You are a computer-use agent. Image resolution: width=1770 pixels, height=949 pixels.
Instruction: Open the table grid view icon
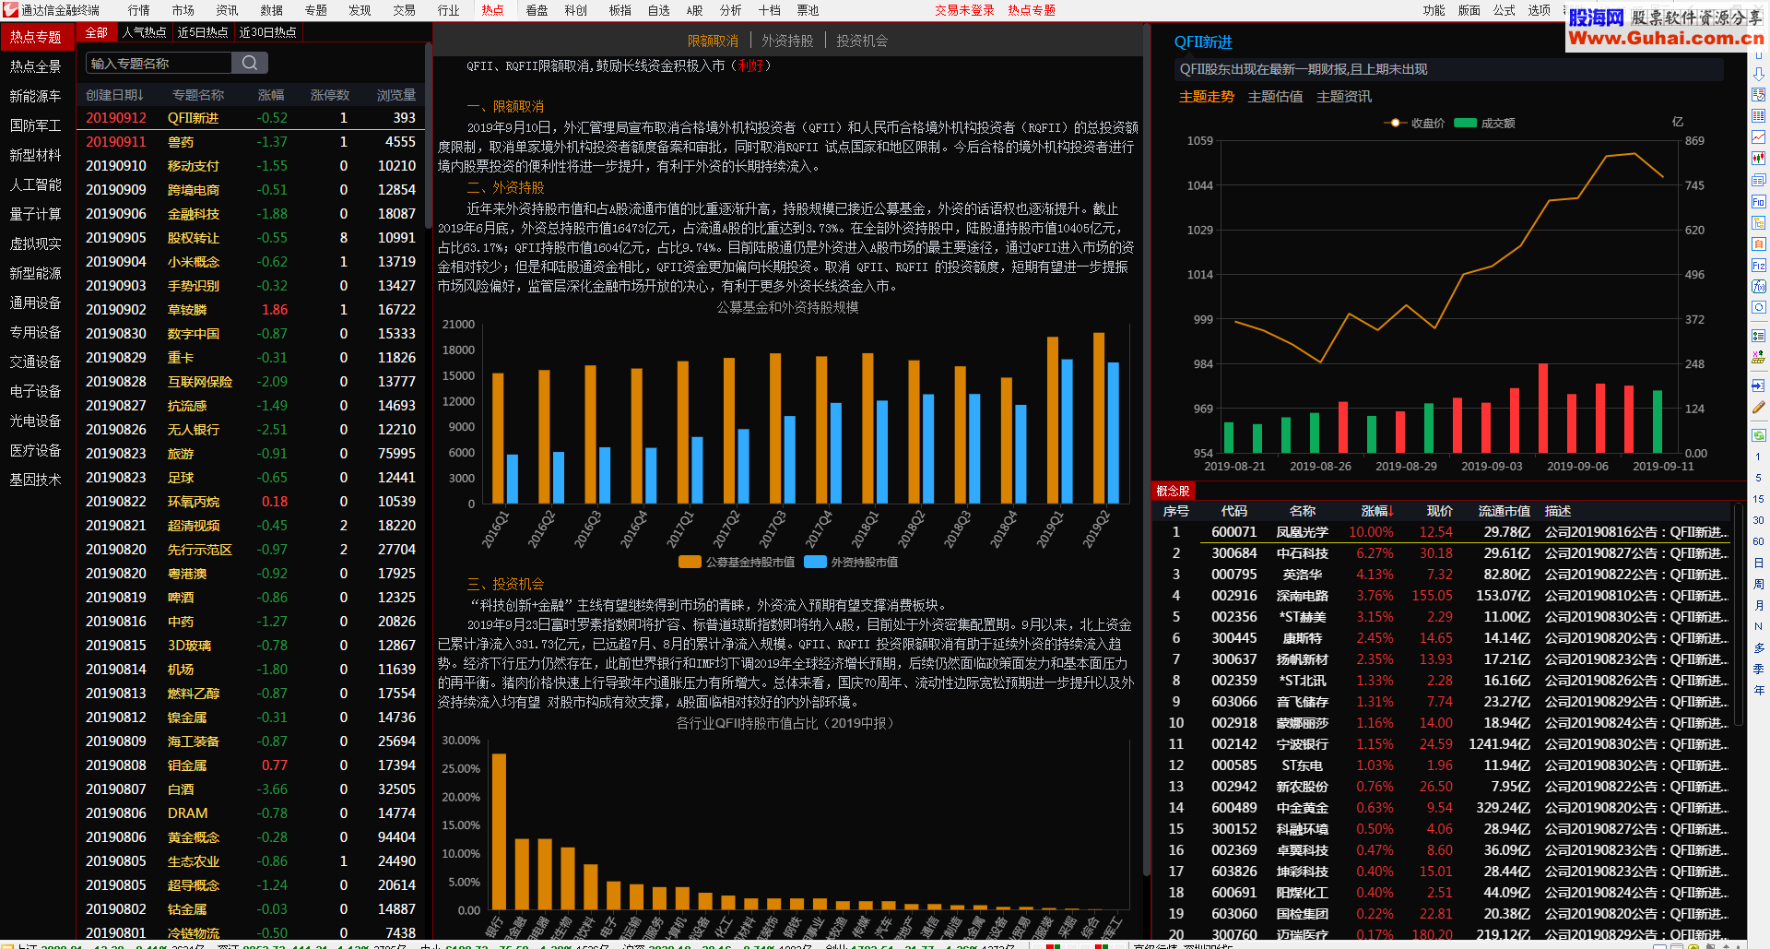tap(1758, 116)
